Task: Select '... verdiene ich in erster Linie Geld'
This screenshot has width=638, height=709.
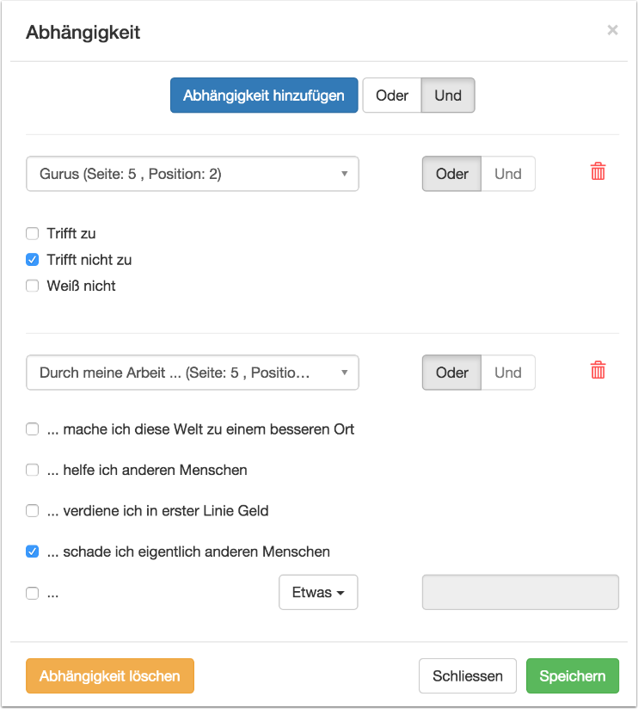Action: [x=33, y=510]
